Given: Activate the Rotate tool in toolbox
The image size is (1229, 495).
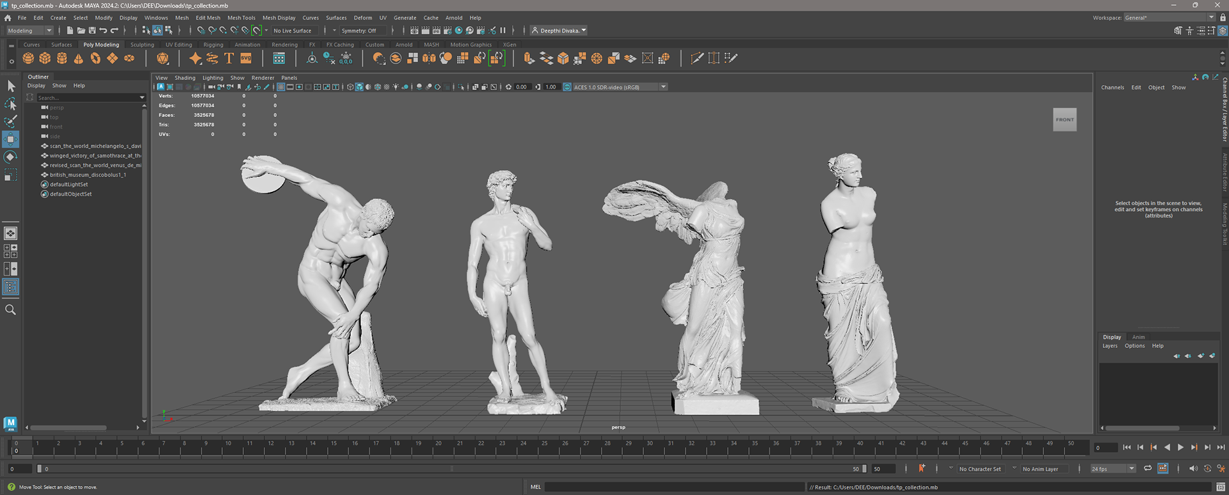Looking at the screenshot, I should pyautogui.click(x=11, y=157).
